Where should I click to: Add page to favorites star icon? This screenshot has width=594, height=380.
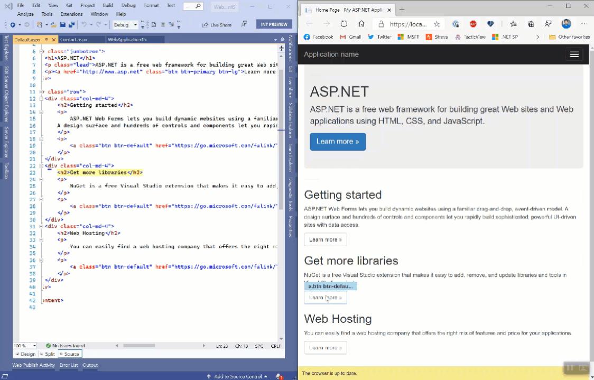[437, 24]
